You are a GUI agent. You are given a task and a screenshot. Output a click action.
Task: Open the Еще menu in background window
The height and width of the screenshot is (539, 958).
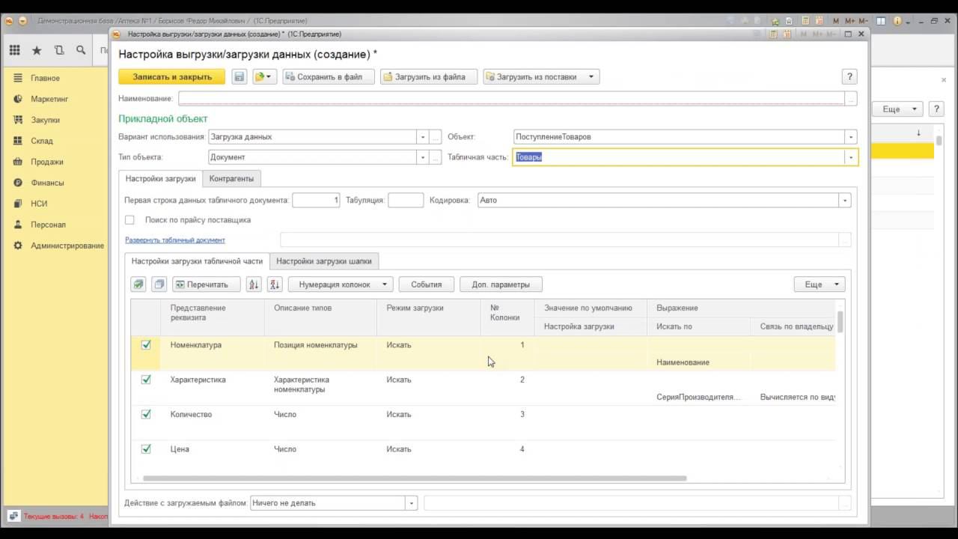point(897,109)
